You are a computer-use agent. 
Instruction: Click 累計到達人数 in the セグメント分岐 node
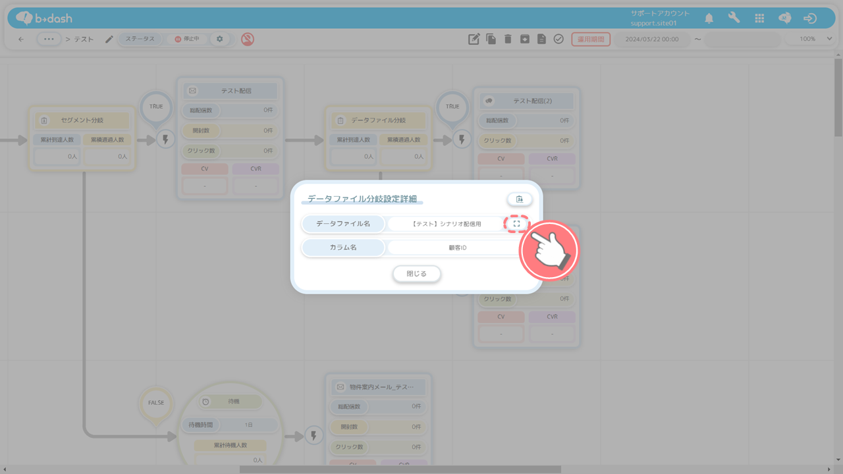[57, 140]
